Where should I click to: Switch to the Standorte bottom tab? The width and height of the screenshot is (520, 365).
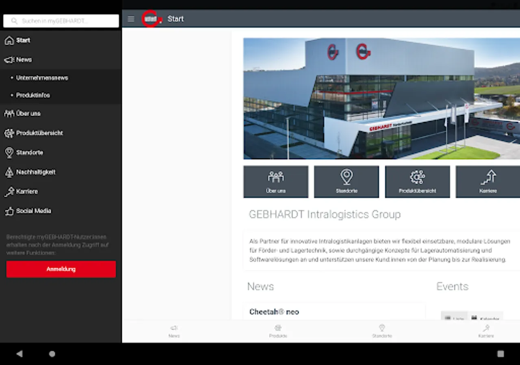pos(382,331)
